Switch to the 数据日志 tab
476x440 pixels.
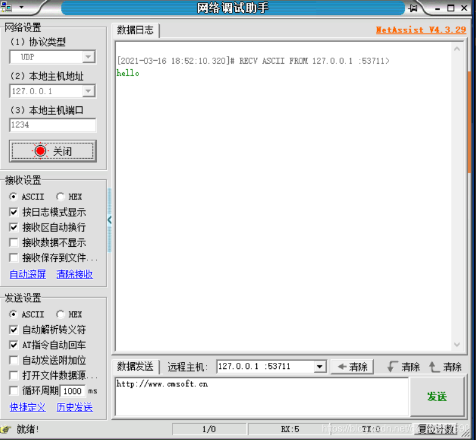135,30
